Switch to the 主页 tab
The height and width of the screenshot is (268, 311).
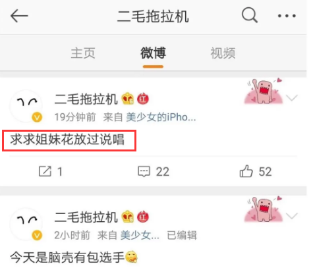[x=83, y=53]
